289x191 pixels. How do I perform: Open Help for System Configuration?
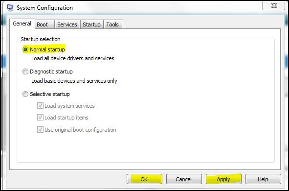point(263,179)
